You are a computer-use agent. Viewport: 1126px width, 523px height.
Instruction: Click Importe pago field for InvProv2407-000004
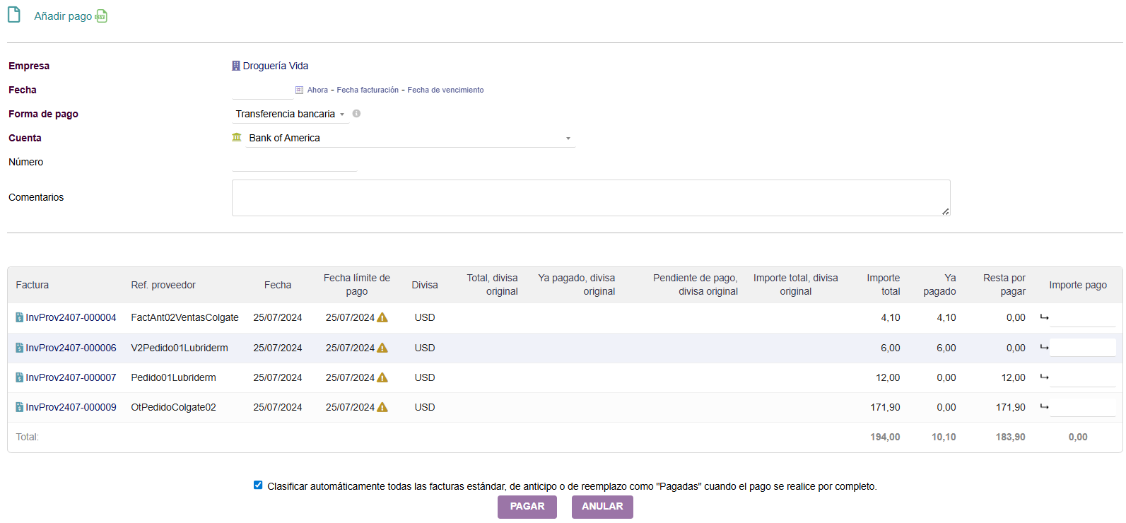click(x=1082, y=318)
